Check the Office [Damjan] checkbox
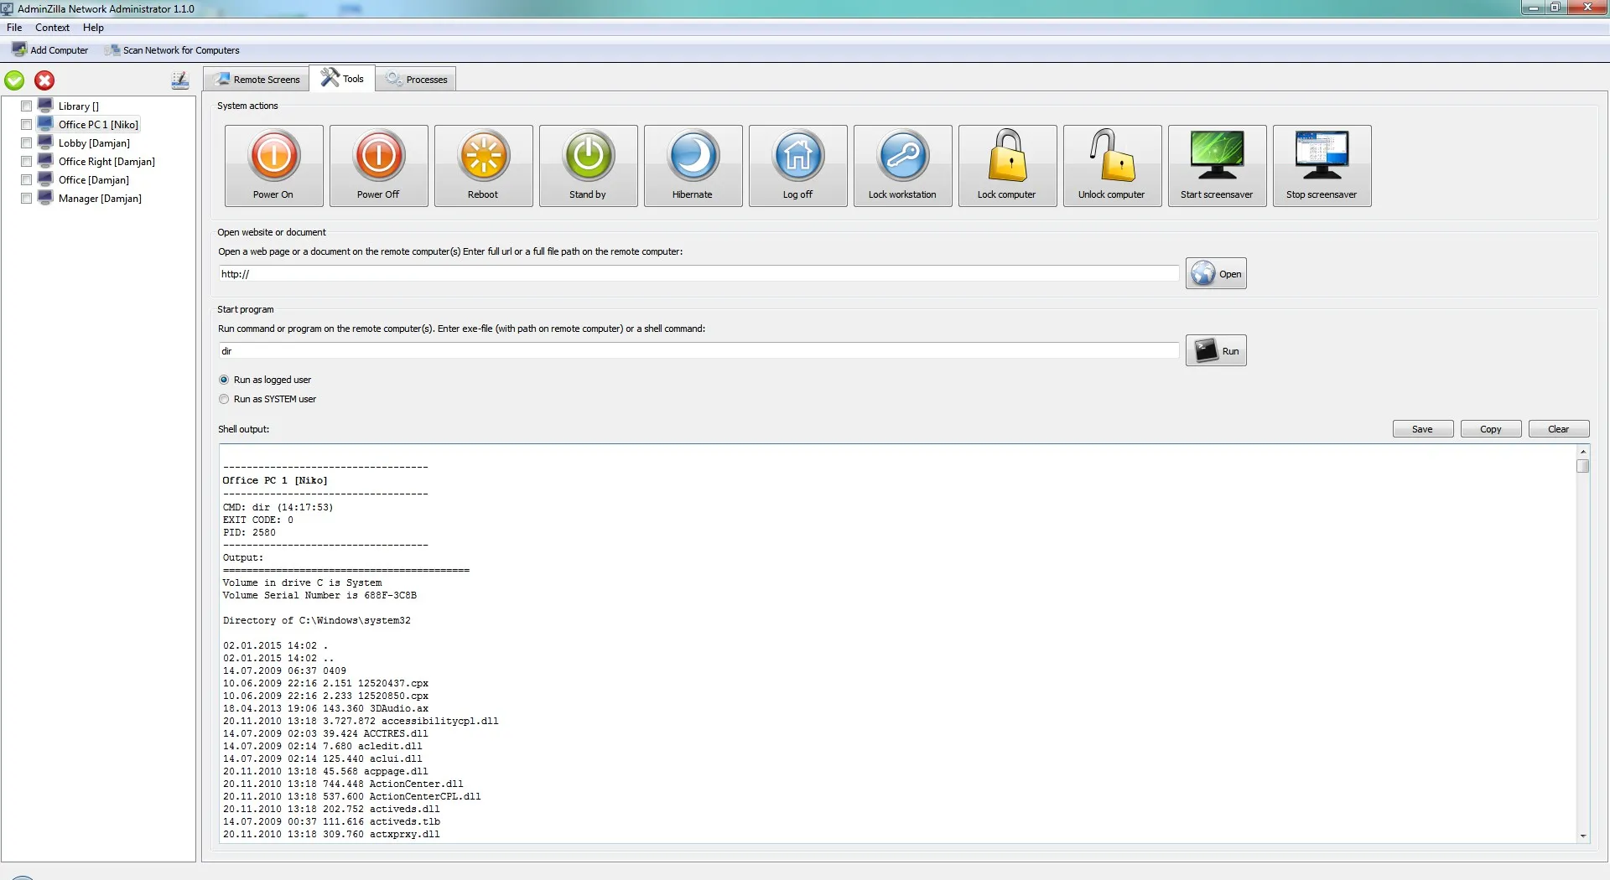This screenshot has width=1610, height=880. (27, 180)
